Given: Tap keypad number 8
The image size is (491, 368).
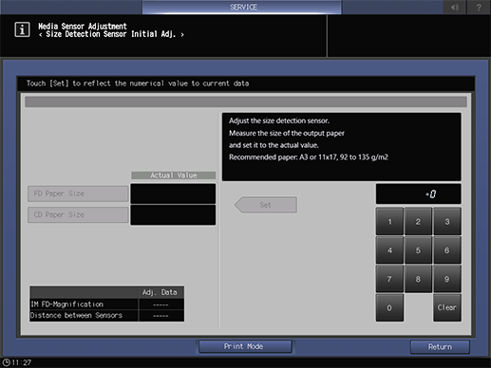Looking at the screenshot, I should pyautogui.click(x=418, y=279).
